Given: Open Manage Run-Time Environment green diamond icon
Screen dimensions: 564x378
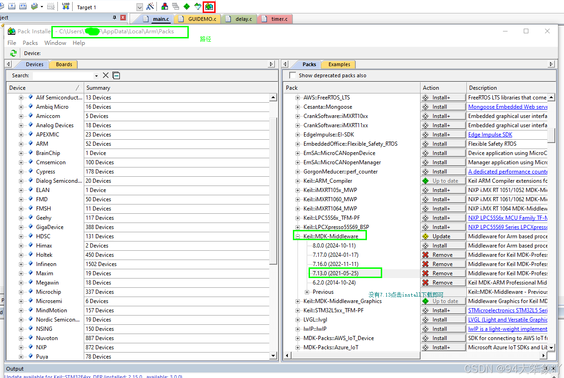Looking at the screenshot, I should (x=187, y=6).
